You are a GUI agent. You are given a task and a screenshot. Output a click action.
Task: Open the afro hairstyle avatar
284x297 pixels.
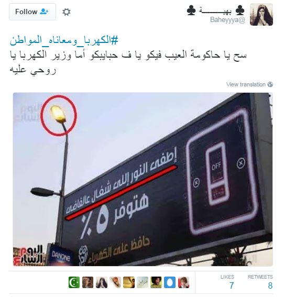coord(156,282)
